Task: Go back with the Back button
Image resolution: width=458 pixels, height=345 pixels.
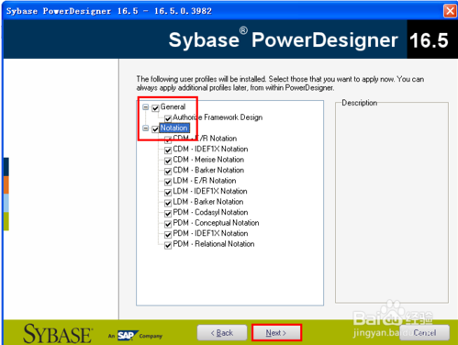Action: (x=222, y=332)
